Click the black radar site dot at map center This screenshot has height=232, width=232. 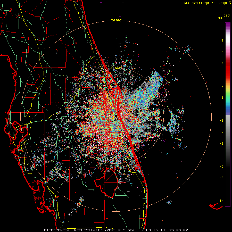[x=116, y=116]
